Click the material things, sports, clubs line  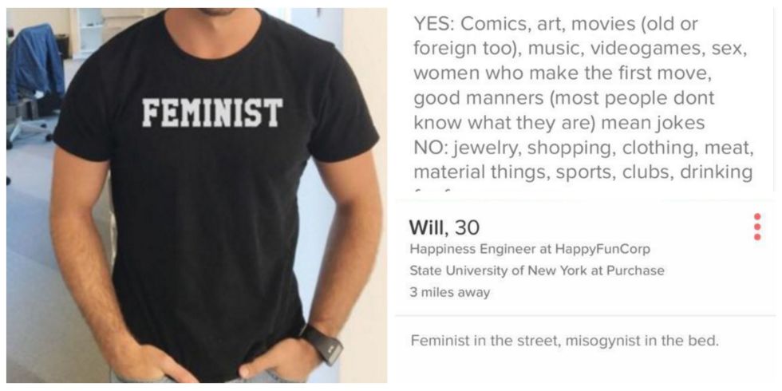click(x=583, y=172)
